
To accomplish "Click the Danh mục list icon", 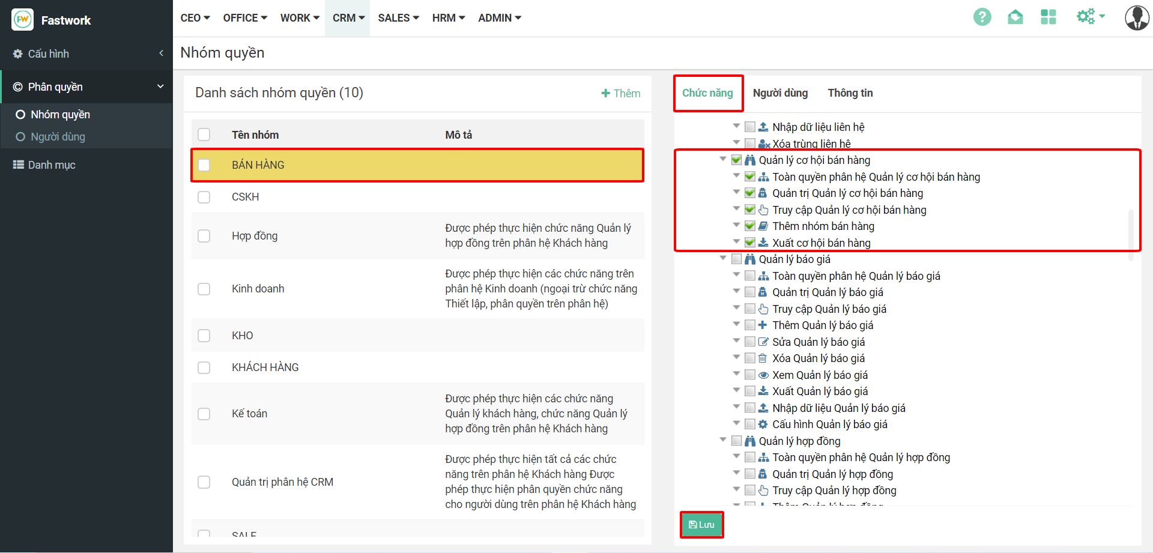I will pos(18,165).
